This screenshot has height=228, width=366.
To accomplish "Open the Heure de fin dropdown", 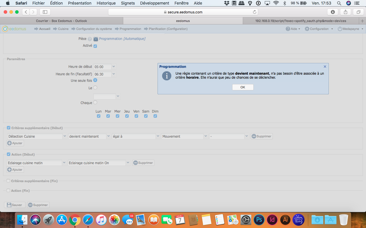I will (114, 74).
